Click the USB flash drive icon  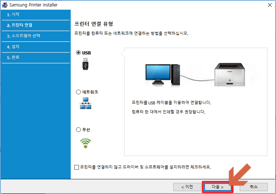click(x=85, y=64)
